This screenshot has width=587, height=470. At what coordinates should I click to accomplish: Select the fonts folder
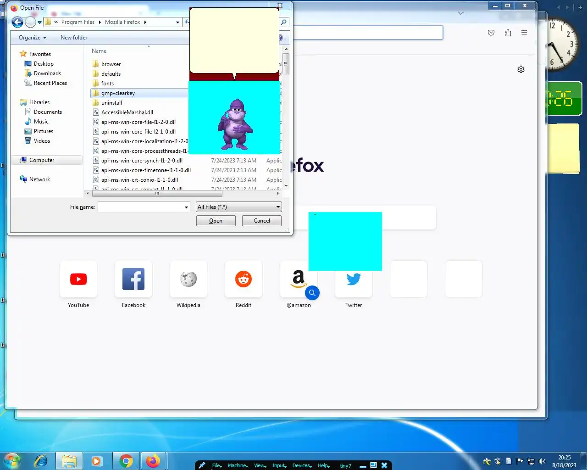107,83
